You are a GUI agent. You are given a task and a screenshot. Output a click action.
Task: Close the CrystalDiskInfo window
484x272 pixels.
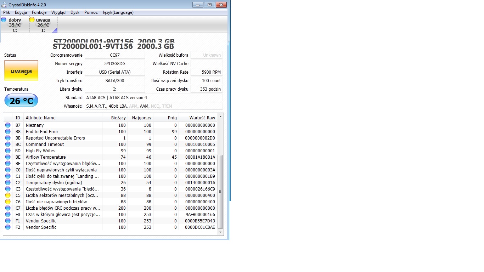click(221, 5)
